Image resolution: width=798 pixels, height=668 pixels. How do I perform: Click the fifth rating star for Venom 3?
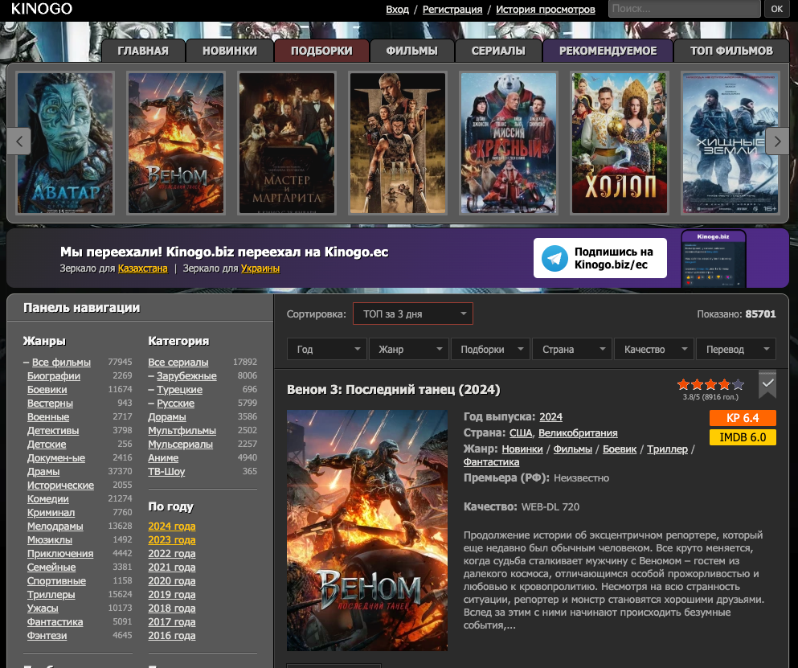coord(739,385)
